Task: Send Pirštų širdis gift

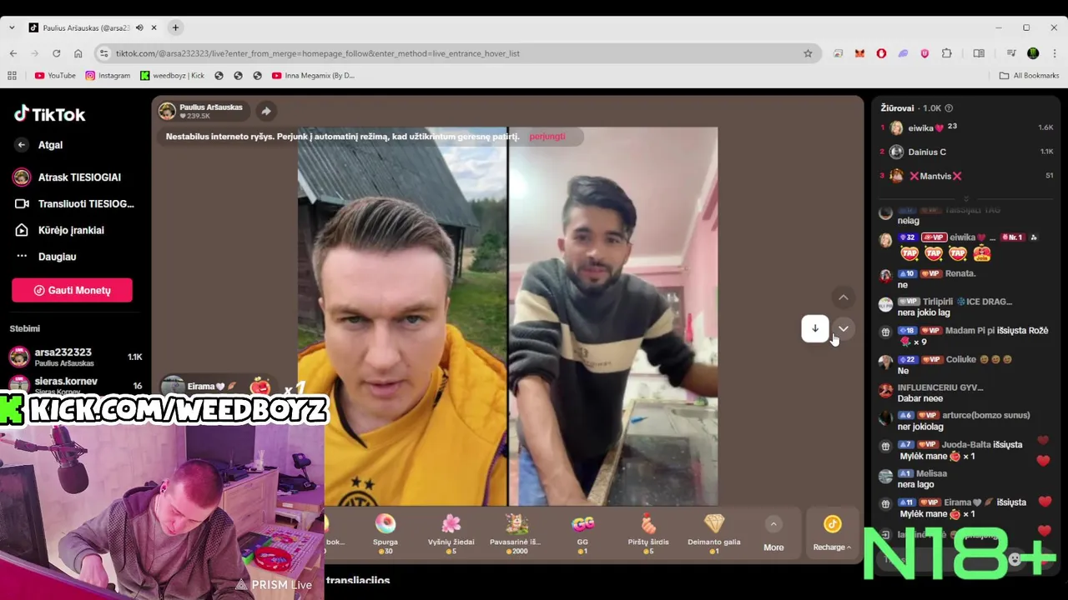Action: tap(648, 533)
